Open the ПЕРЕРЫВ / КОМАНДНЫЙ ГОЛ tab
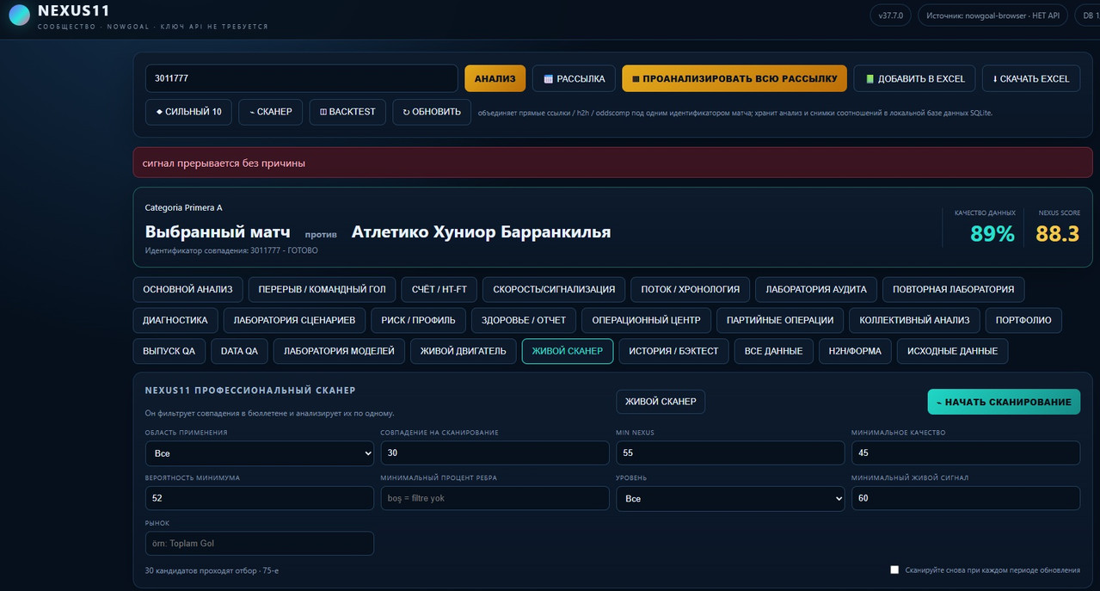The height and width of the screenshot is (591, 1100). 323,290
